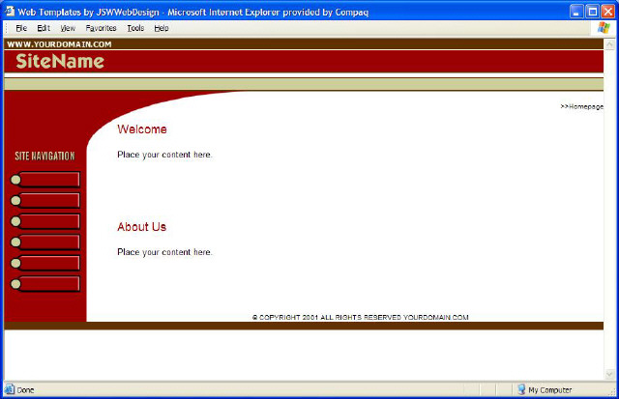Click the My Computer security zone icon
This screenshot has width=619, height=399.
pos(520,389)
